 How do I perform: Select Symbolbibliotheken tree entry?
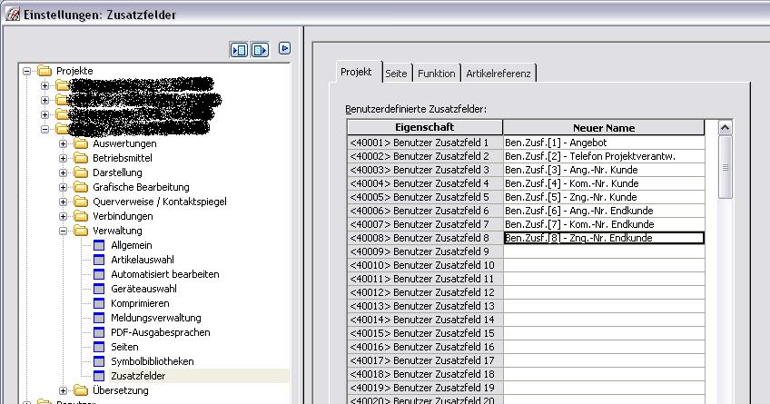[x=153, y=361]
